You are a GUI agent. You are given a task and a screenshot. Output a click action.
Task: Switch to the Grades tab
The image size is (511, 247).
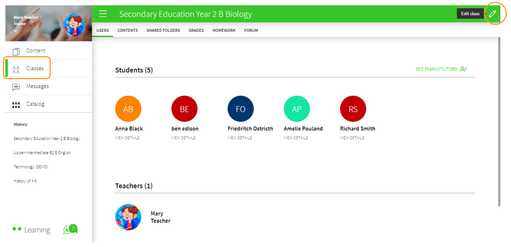tap(197, 30)
